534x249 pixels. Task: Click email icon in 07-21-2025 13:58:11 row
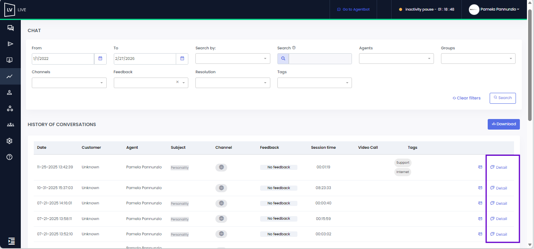tap(480, 218)
